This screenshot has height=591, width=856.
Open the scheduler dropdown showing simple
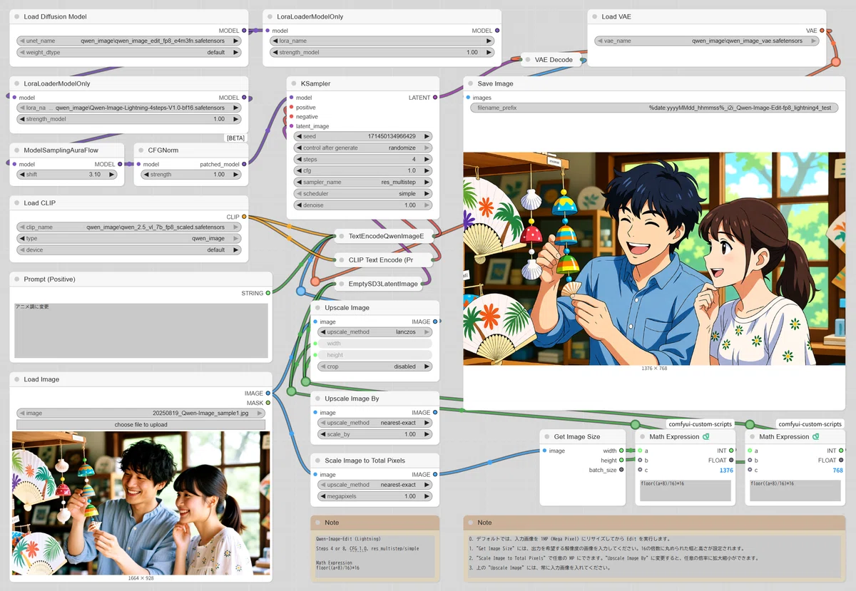363,193
